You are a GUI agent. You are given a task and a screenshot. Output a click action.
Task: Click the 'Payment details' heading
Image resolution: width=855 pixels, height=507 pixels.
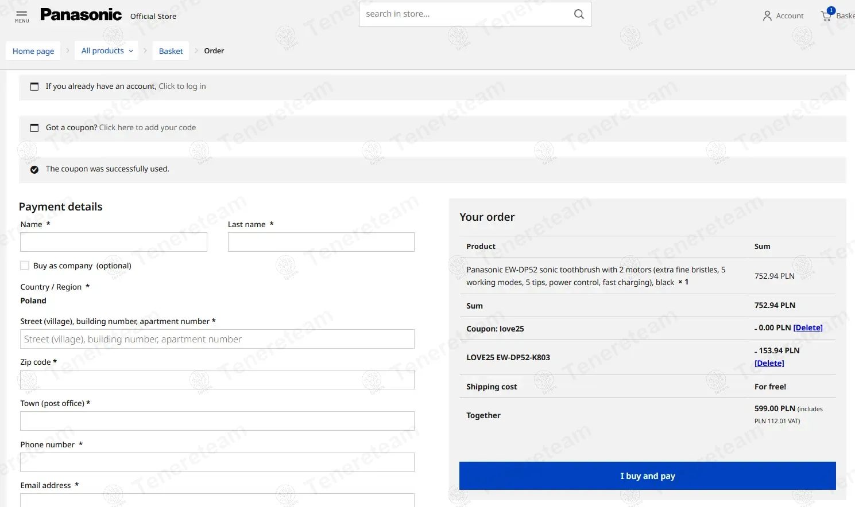point(61,206)
